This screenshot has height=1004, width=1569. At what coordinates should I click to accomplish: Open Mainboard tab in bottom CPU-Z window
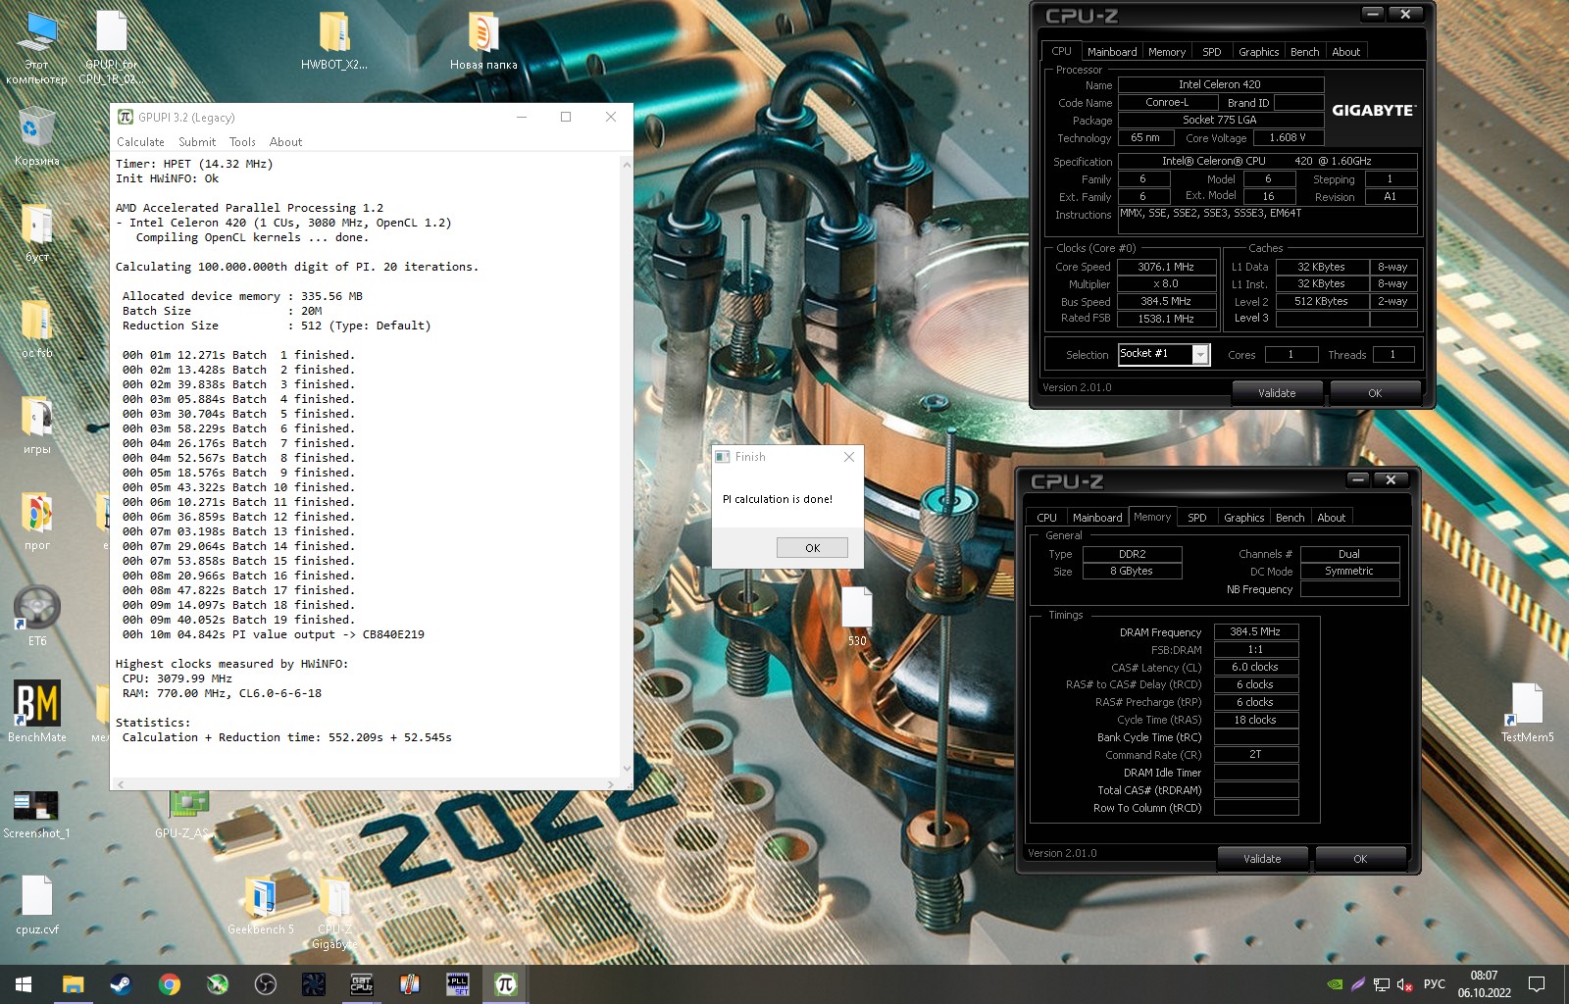click(1097, 518)
